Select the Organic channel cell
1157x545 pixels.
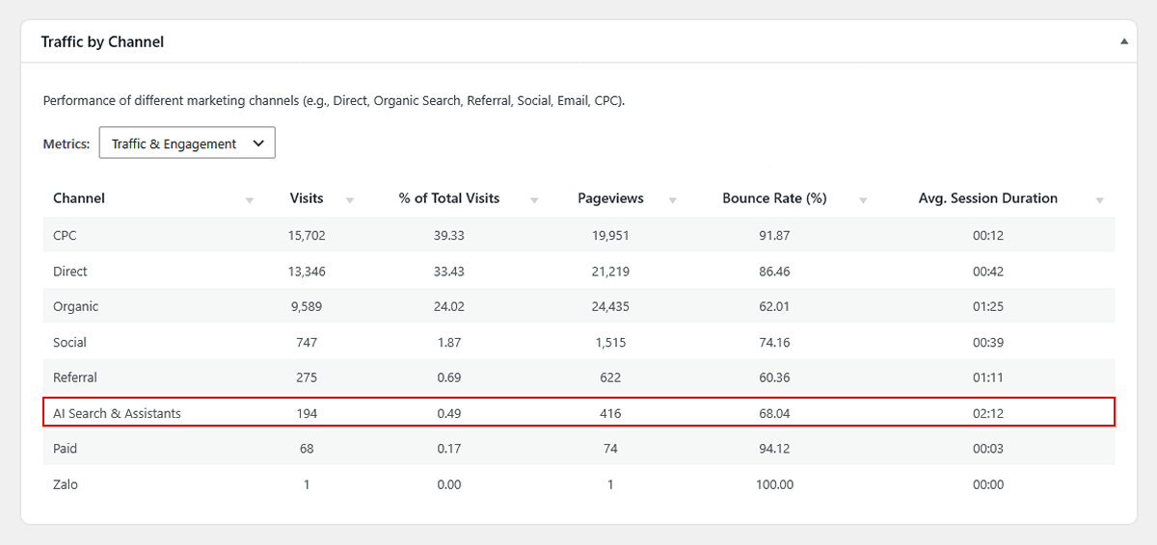tap(76, 306)
